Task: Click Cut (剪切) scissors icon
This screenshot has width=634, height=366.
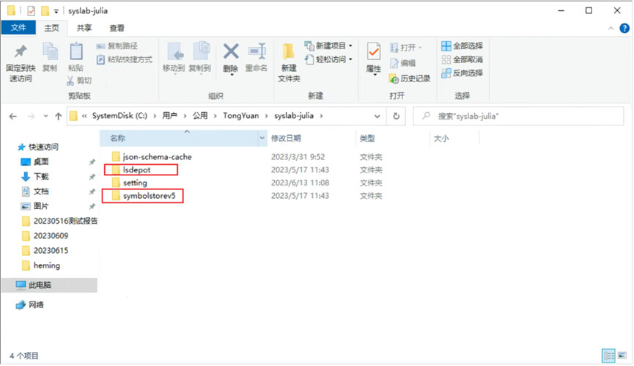Action: [x=70, y=81]
